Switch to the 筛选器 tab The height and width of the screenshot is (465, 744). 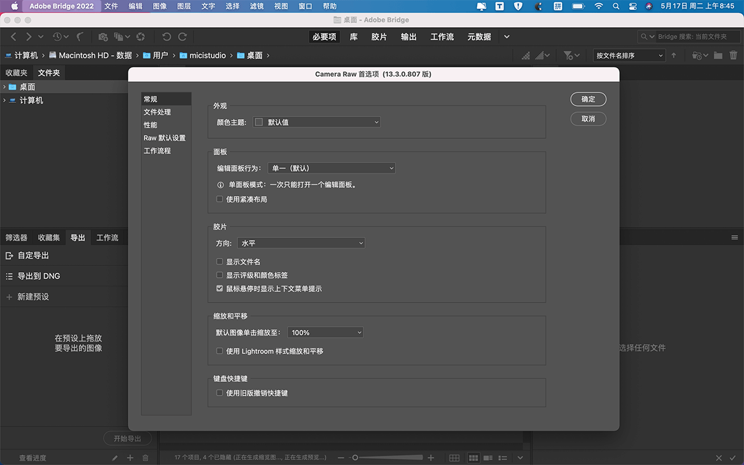pos(17,238)
